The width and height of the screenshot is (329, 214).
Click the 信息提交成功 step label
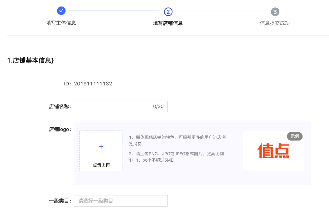(x=275, y=22)
